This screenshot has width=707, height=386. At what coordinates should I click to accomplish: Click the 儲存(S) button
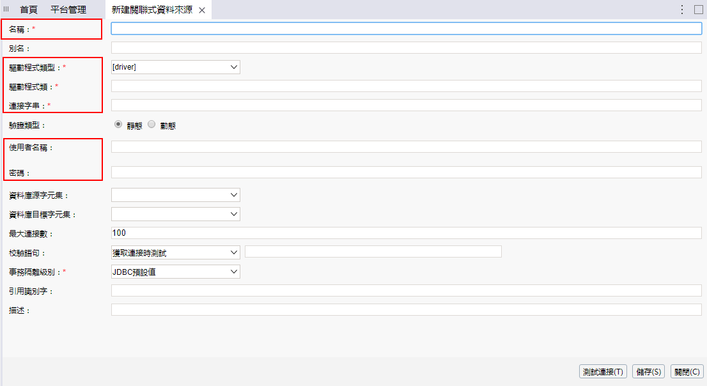click(648, 371)
